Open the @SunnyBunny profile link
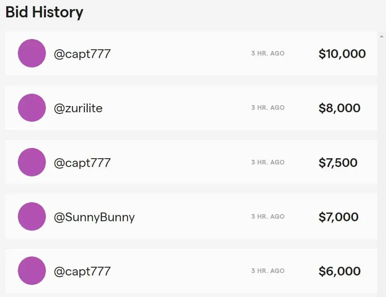 (94, 217)
